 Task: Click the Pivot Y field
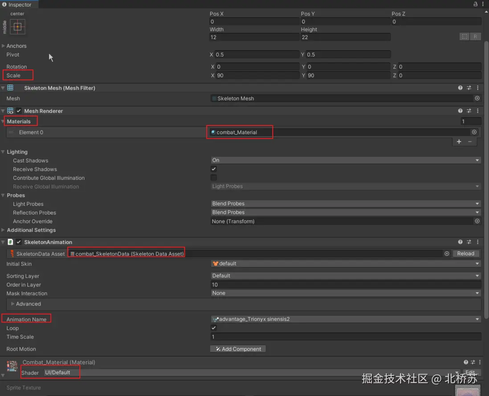point(348,54)
